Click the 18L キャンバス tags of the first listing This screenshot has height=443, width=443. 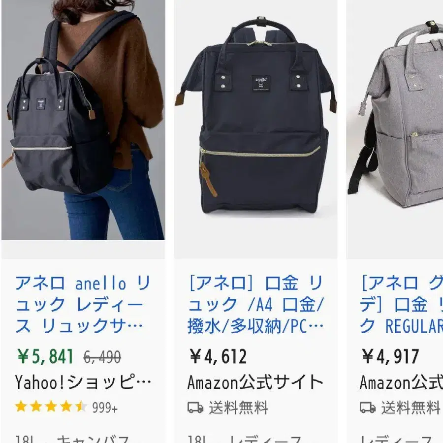pyautogui.click(x=72, y=439)
